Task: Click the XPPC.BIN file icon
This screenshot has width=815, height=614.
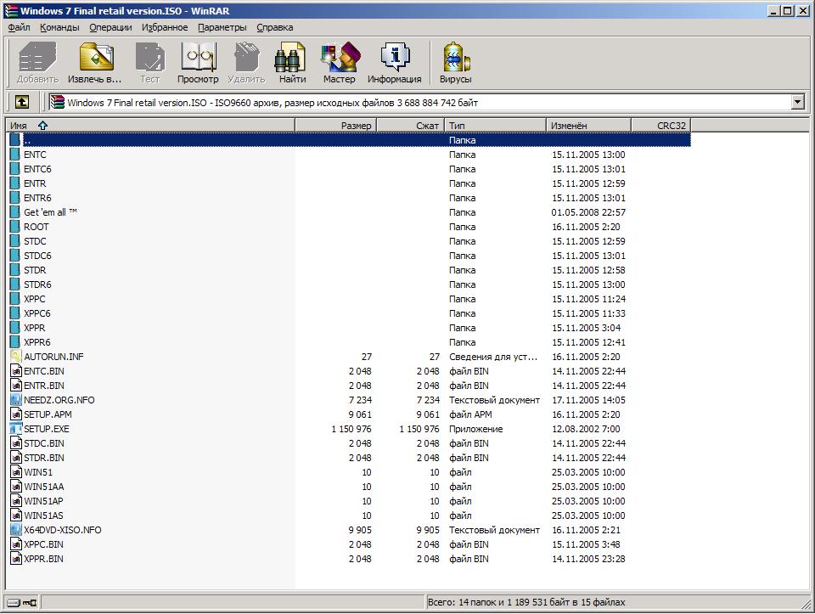Action: click(15, 544)
